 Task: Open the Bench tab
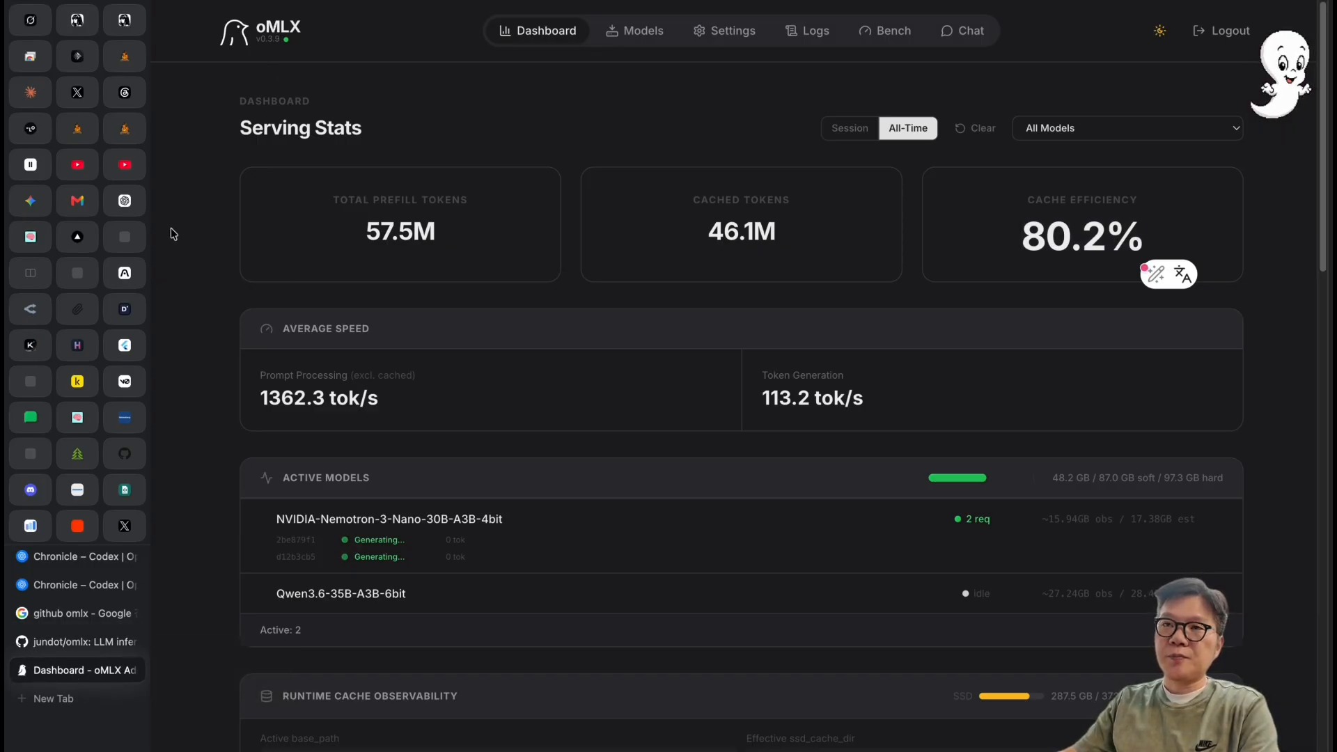[x=885, y=31]
